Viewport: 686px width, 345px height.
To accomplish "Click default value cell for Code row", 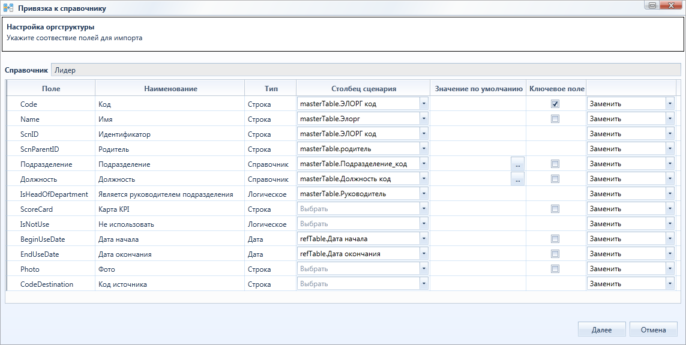I will [x=478, y=104].
